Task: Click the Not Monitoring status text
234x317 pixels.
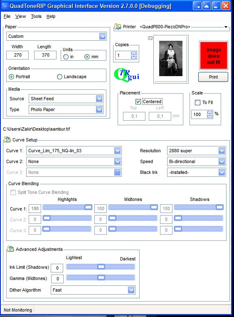Action: tap(18, 310)
